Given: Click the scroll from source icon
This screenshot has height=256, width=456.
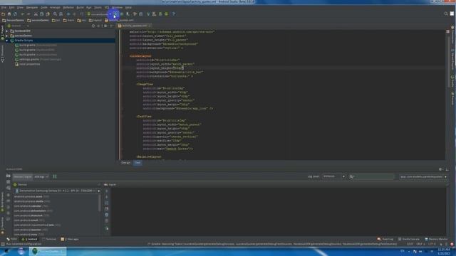Looking at the screenshot, I should (93, 26).
